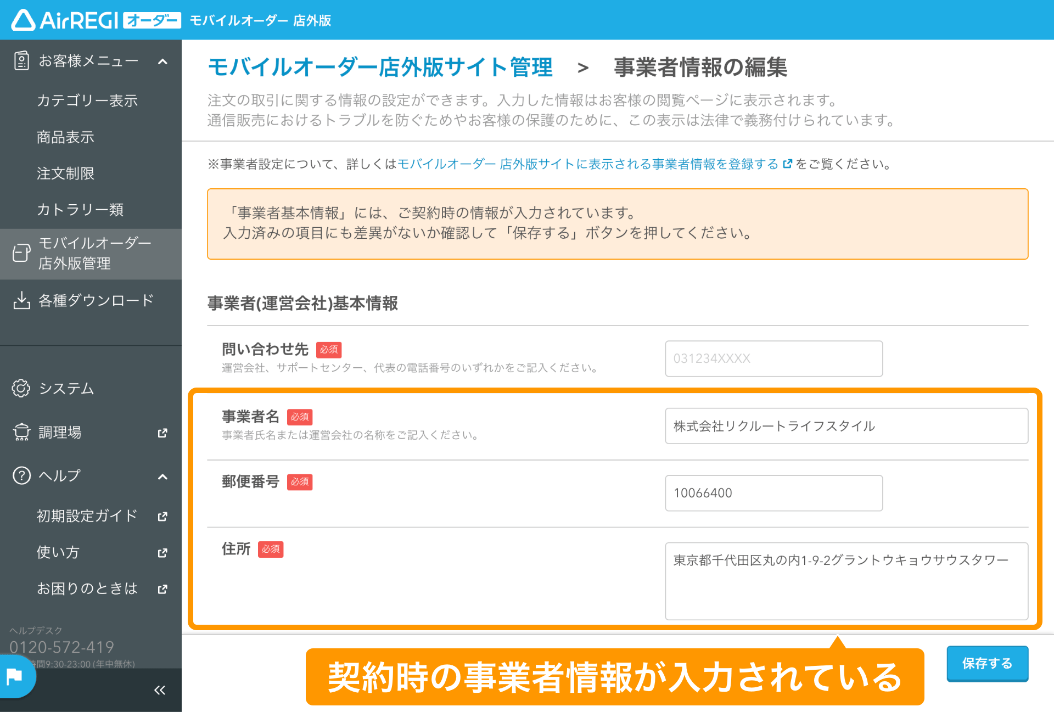Click the モバイルオーダー店外版管理 cup icon
Viewport: 1054px width, 712px height.
21,253
